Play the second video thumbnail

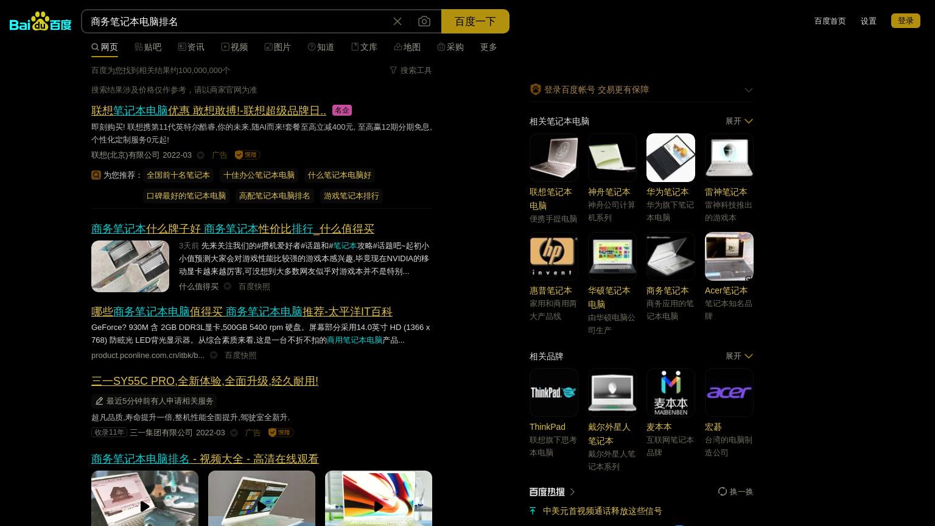pyautogui.click(x=262, y=498)
